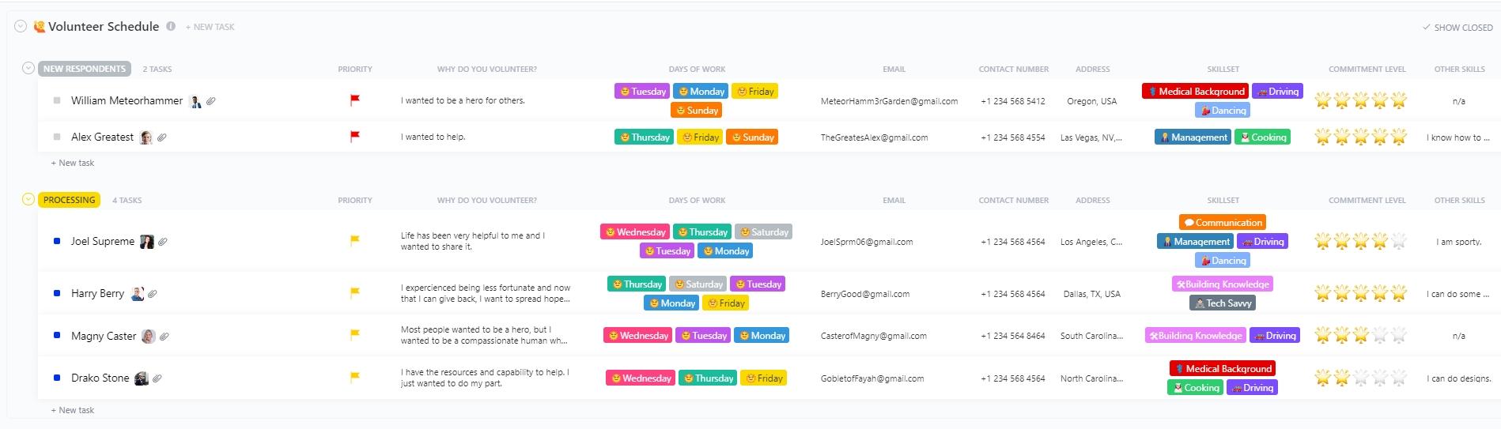
Task: Open the email cell JoelSprm06@gmail.com
Action: (867, 242)
